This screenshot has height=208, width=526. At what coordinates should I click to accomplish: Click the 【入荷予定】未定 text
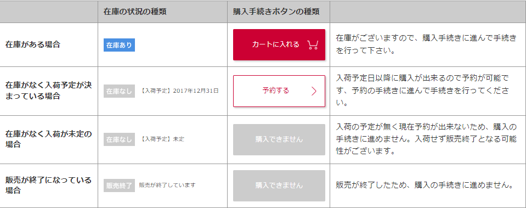162,139
